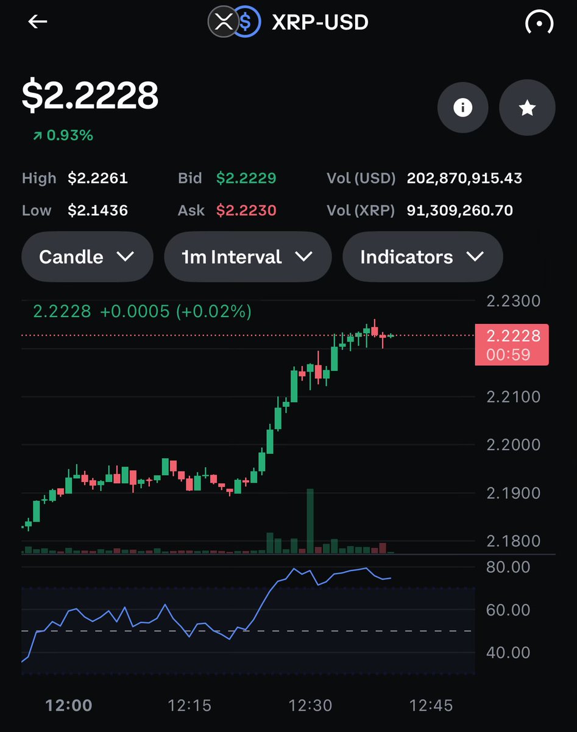
Task: Tap the 2.2100 price level on the axis
Action: (x=515, y=396)
